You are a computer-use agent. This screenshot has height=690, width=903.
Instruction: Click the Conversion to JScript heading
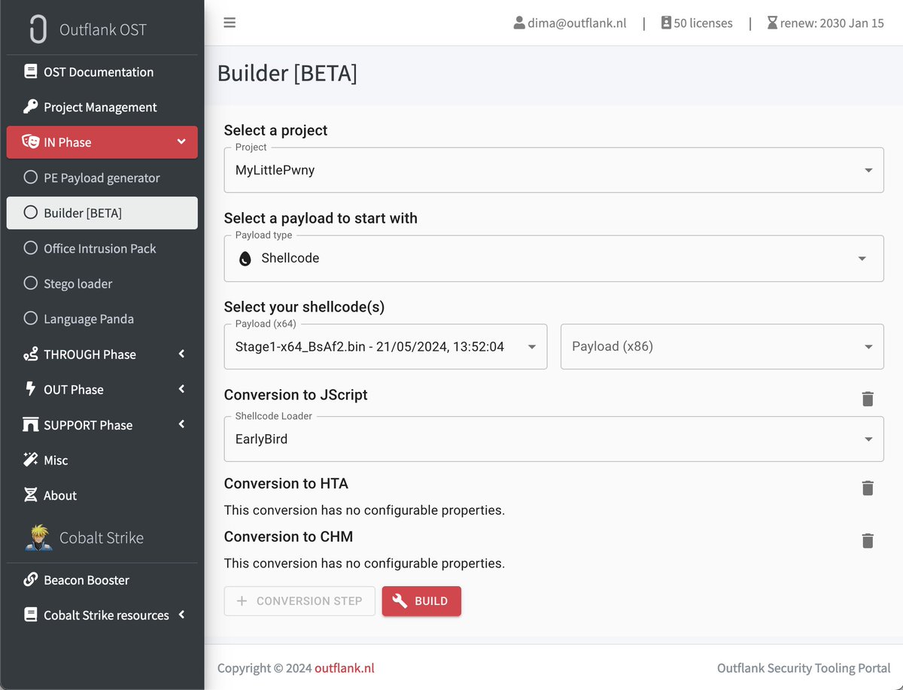coord(296,395)
